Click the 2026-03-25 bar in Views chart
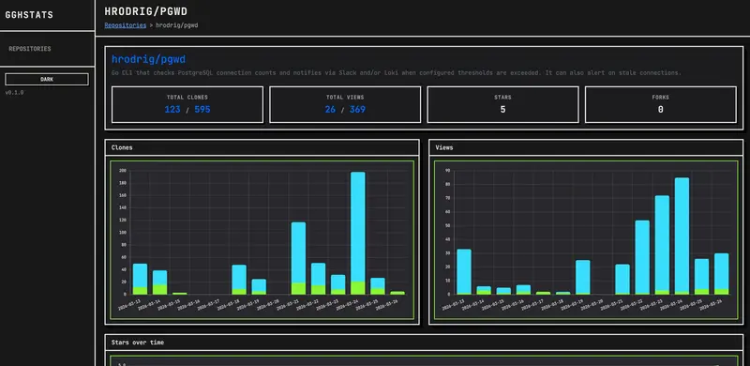750x366 pixels. [x=701, y=277]
